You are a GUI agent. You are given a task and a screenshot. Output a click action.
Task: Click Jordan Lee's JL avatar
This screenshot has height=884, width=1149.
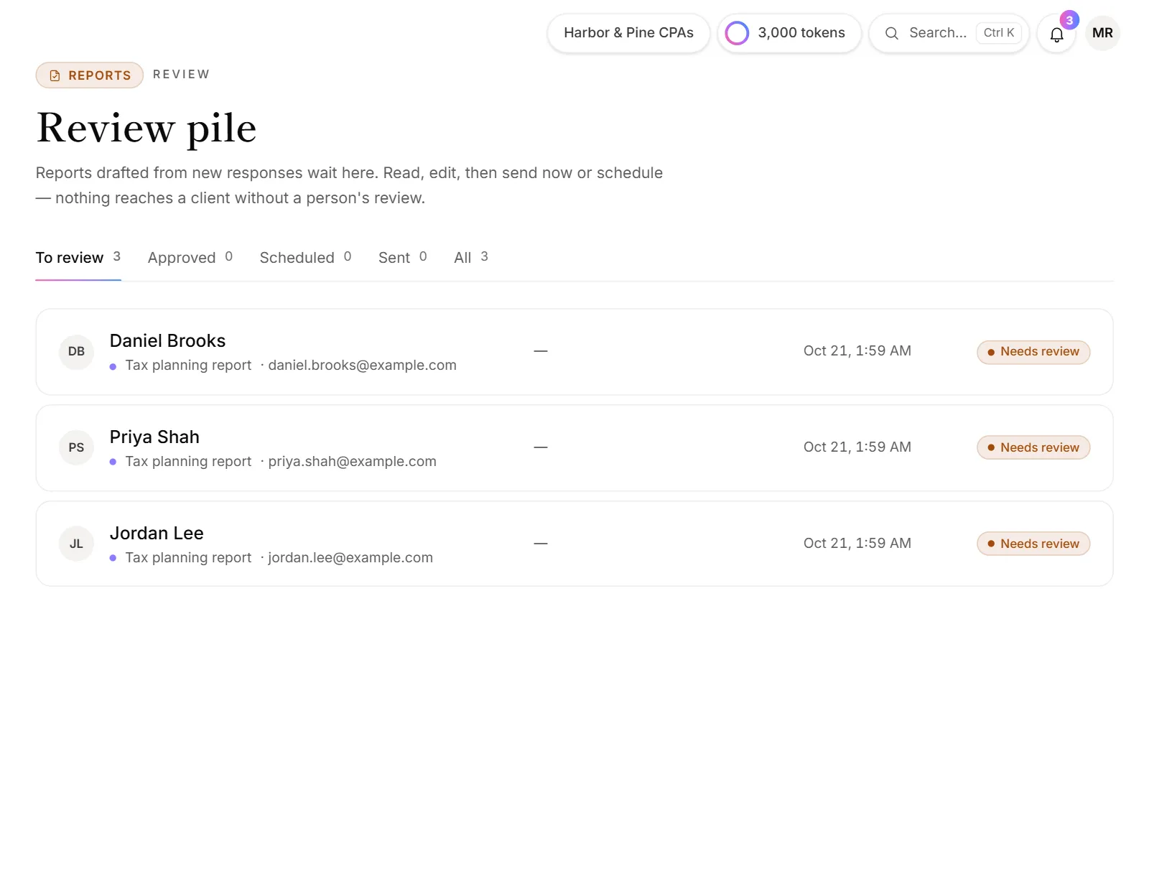tap(76, 544)
